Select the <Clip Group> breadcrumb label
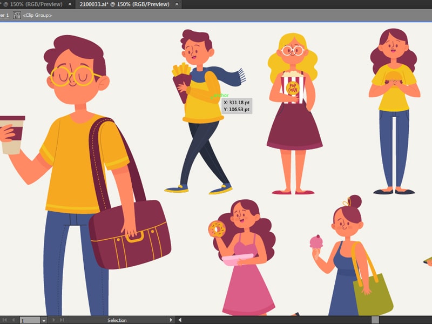 point(37,15)
